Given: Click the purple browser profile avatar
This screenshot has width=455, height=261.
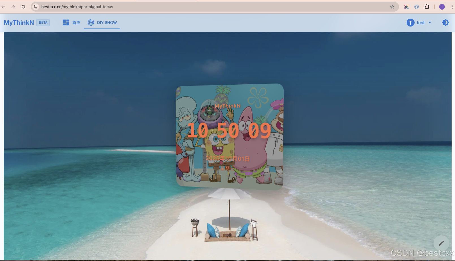Looking at the screenshot, I should (442, 7).
